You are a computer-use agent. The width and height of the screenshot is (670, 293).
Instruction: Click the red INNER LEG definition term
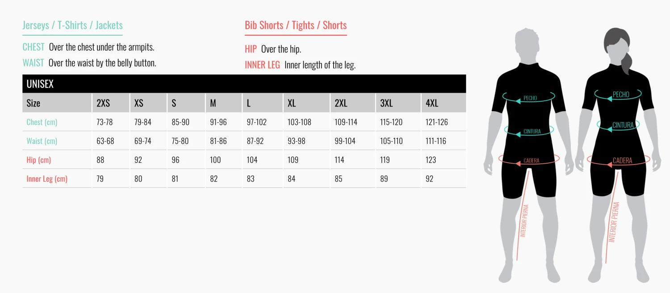[x=262, y=65]
